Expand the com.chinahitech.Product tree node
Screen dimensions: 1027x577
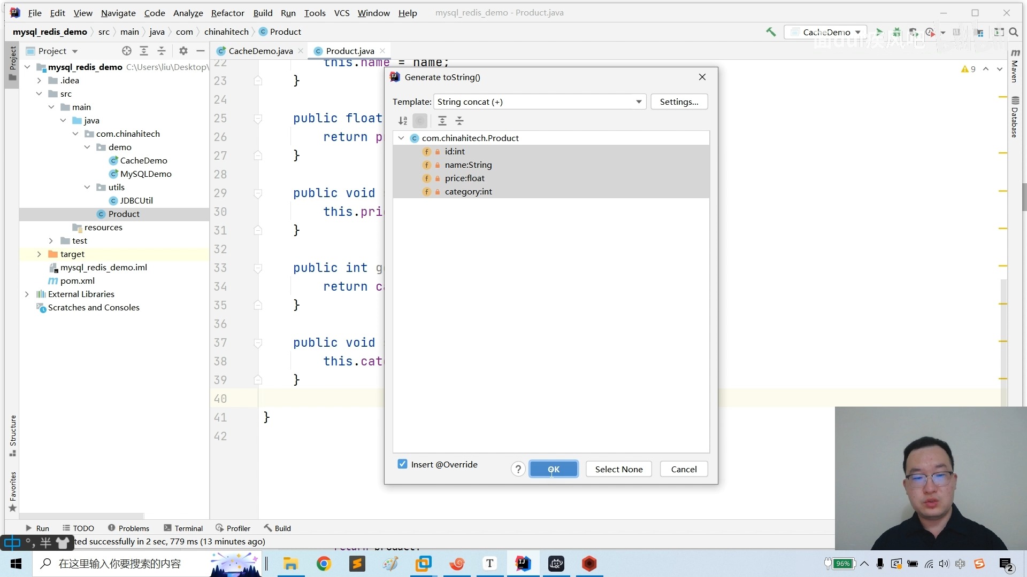click(x=401, y=138)
